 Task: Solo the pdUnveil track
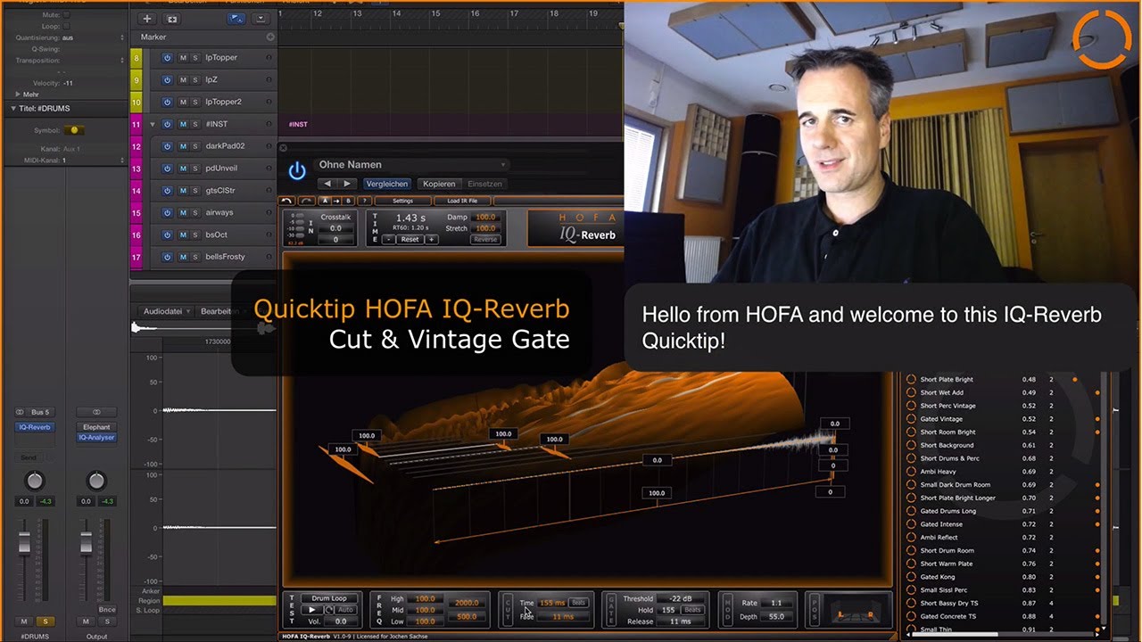point(195,169)
